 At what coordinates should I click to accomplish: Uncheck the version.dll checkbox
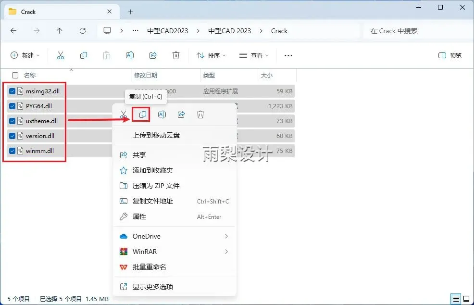pyautogui.click(x=12, y=136)
